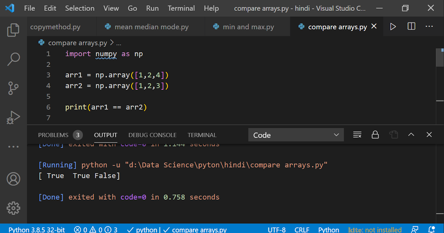This screenshot has height=233, width=444.
Task: Click the VS Code logo icon
Action: 10,8
